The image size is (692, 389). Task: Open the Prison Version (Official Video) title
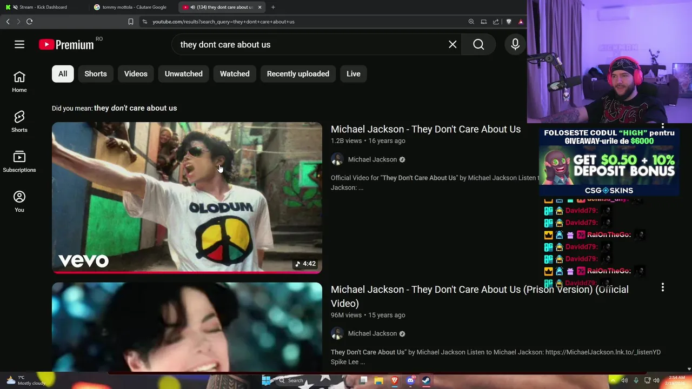pyautogui.click(x=480, y=296)
